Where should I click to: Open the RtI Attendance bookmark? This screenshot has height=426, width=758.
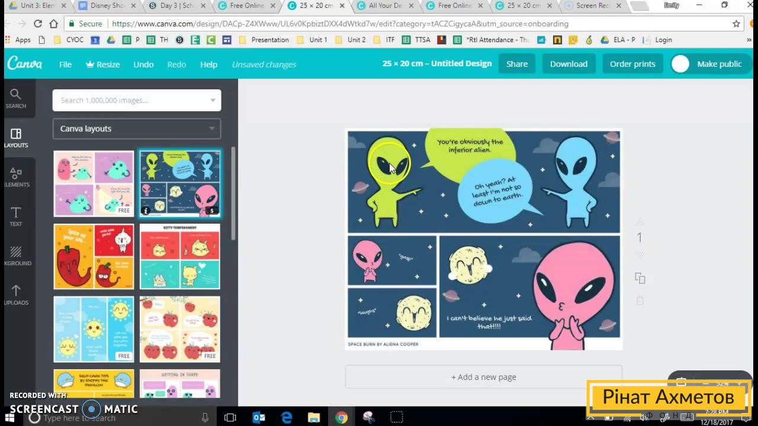coord(491,40)
